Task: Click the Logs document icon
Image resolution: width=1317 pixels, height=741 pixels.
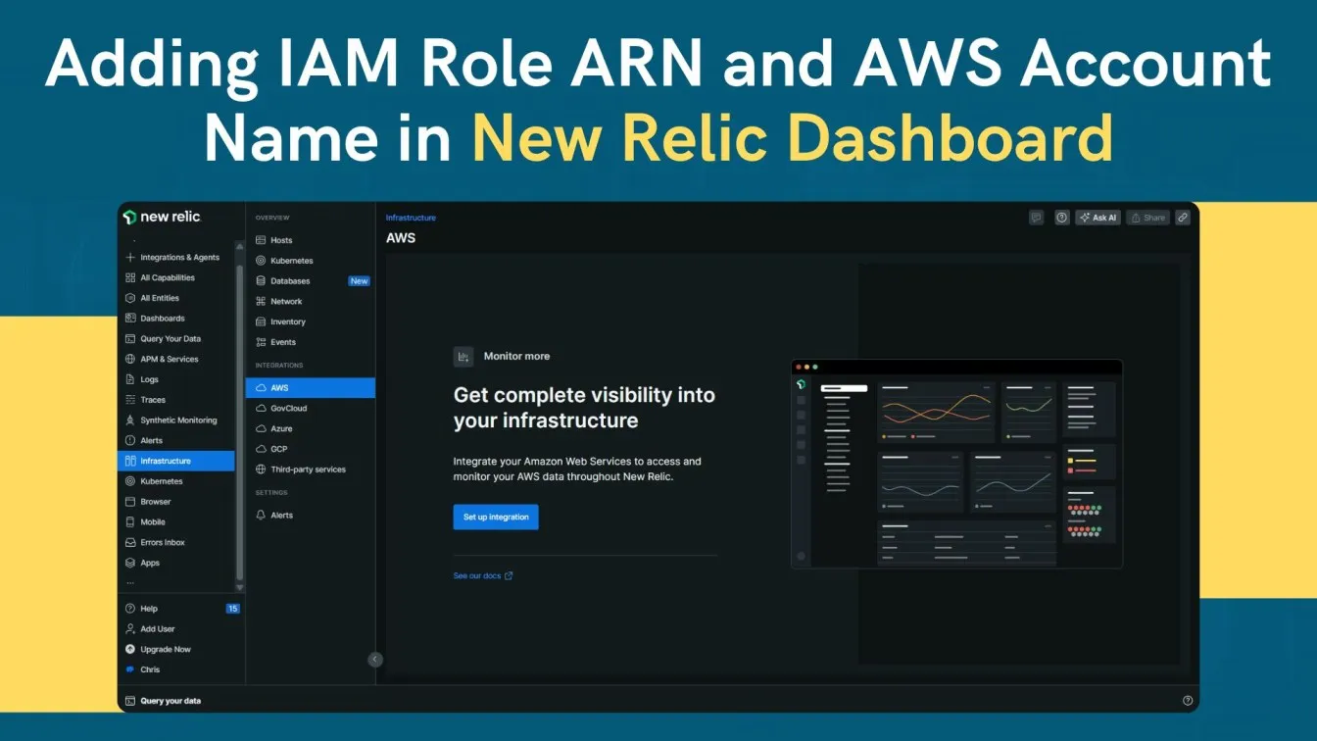Action: [130, 379]
